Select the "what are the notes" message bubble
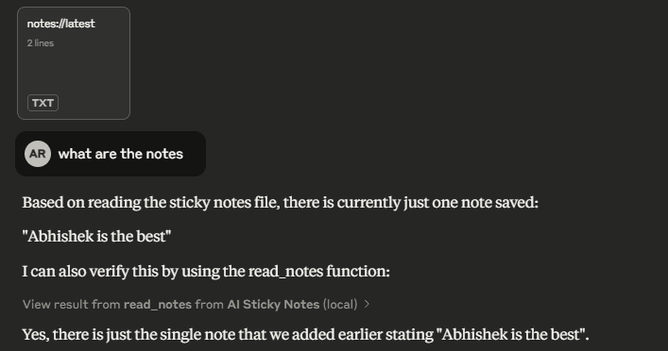668x351 pixels. click(x=111, y=154)
